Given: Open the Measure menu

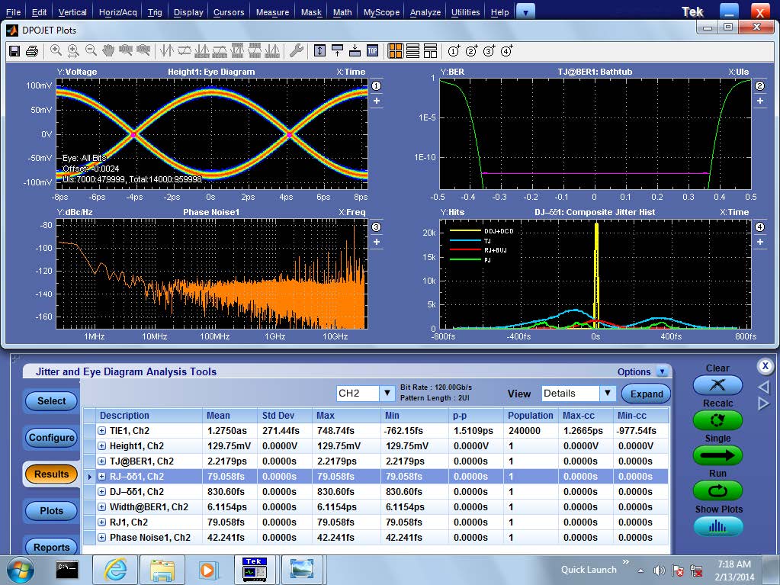Looking at the screenshot, I should 272,12.
